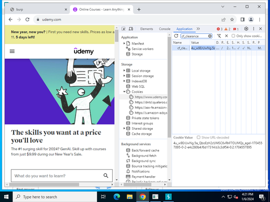Screen dimensions: 270x202
Task: Enable Only show cookies with issue checkbox
Action: (x=233, y=36)
